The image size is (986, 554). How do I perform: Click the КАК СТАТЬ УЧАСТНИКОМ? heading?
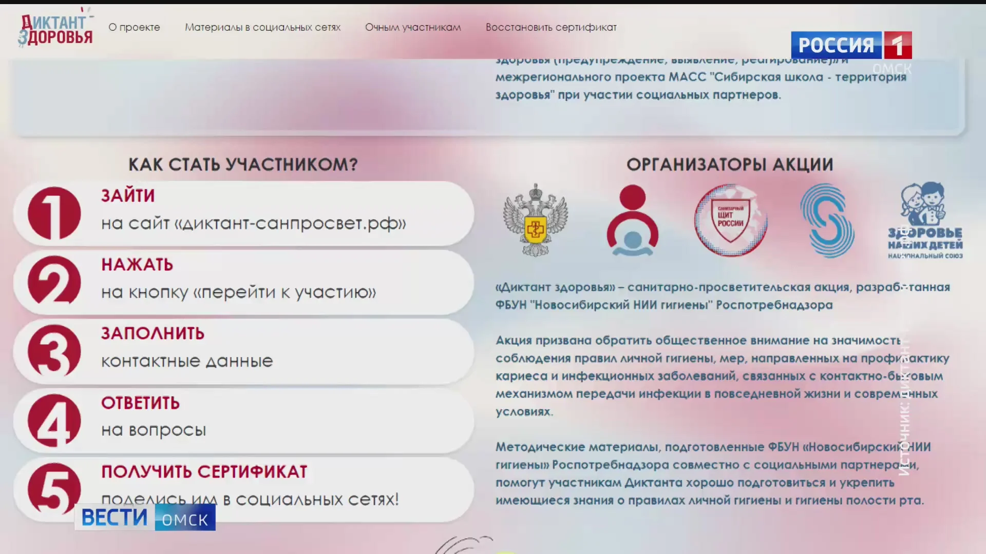(x=243, y=165)
